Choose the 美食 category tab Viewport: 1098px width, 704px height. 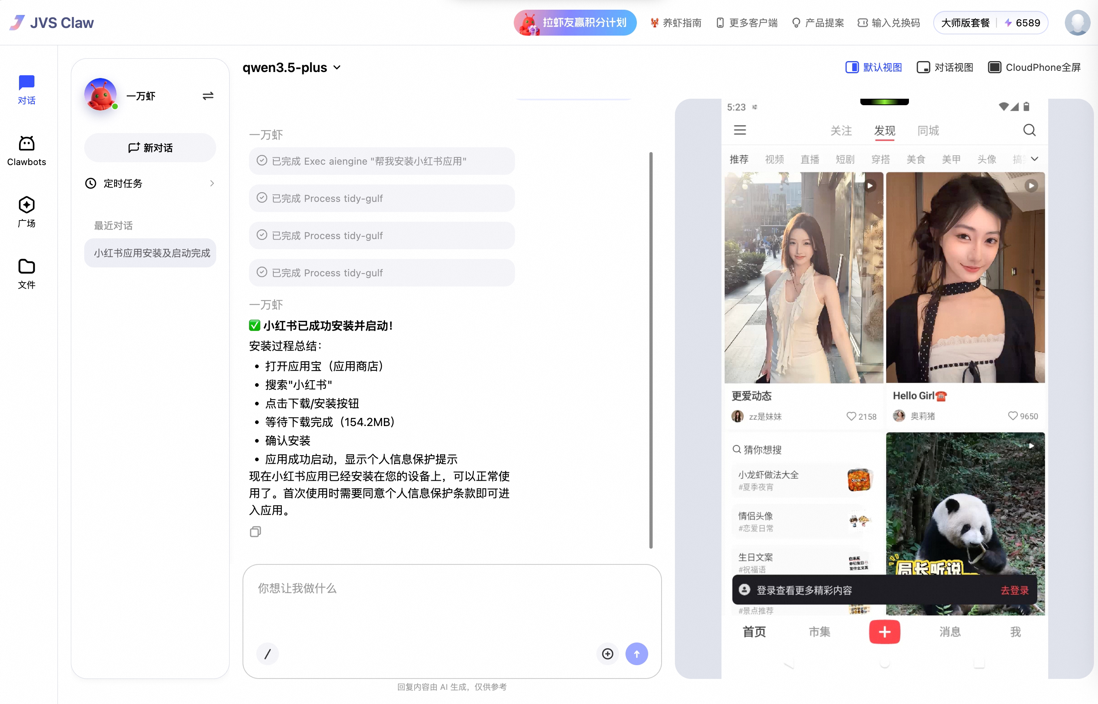click(915, 159)
